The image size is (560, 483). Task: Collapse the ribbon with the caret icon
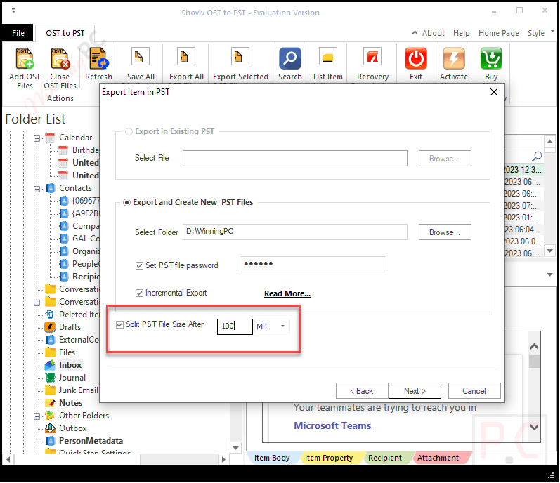tap(415, 32)
